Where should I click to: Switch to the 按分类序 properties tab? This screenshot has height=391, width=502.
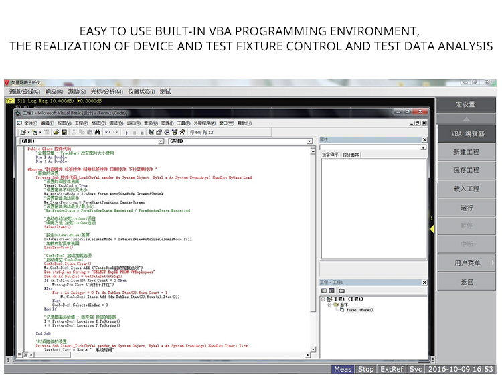click(x=351, y=155)
